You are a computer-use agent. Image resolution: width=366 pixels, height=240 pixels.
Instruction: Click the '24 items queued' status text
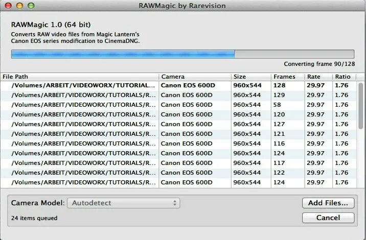tap(34, 218)
